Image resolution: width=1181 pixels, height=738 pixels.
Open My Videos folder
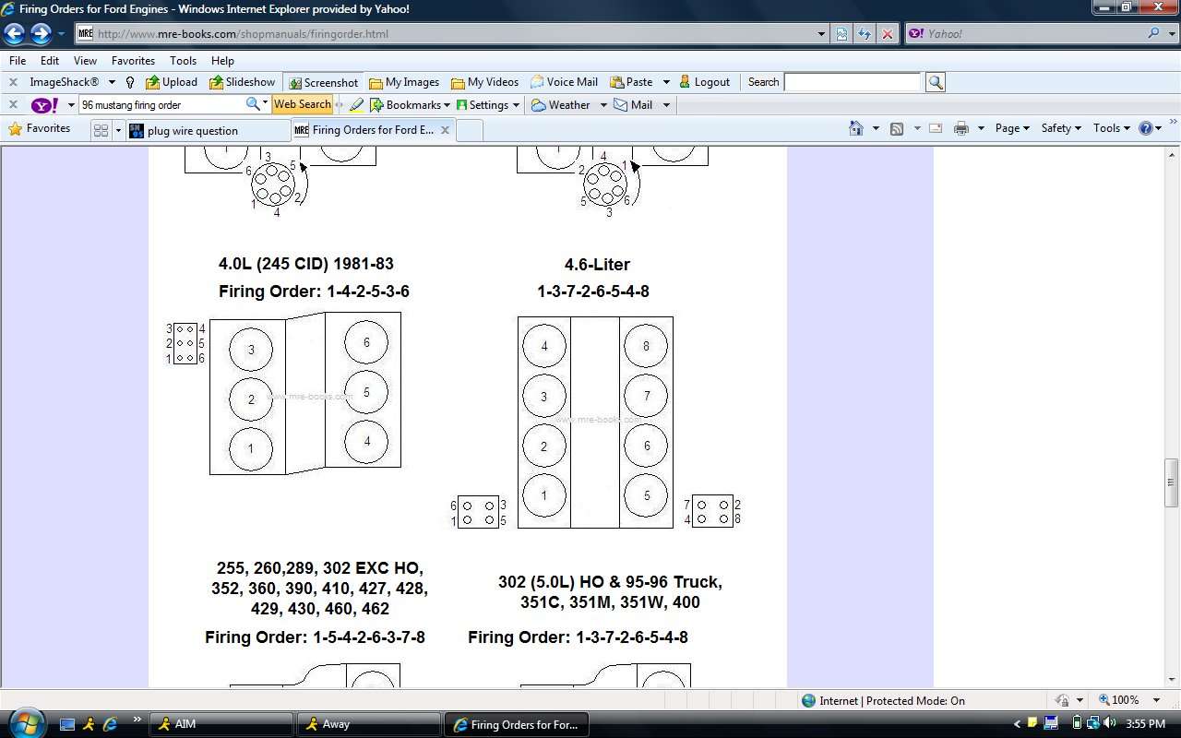point(485,82)
